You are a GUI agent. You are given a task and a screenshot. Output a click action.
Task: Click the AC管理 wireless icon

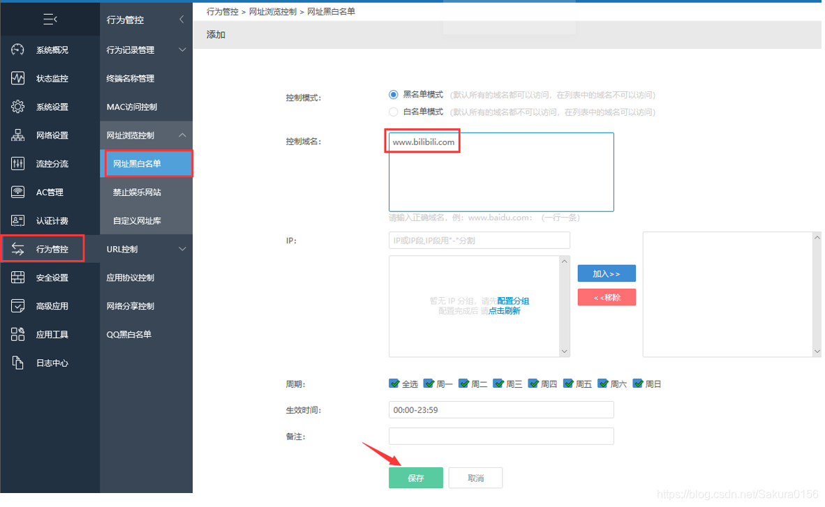point(17,192)
